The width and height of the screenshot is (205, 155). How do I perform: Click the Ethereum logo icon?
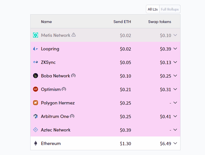(36, 143)
